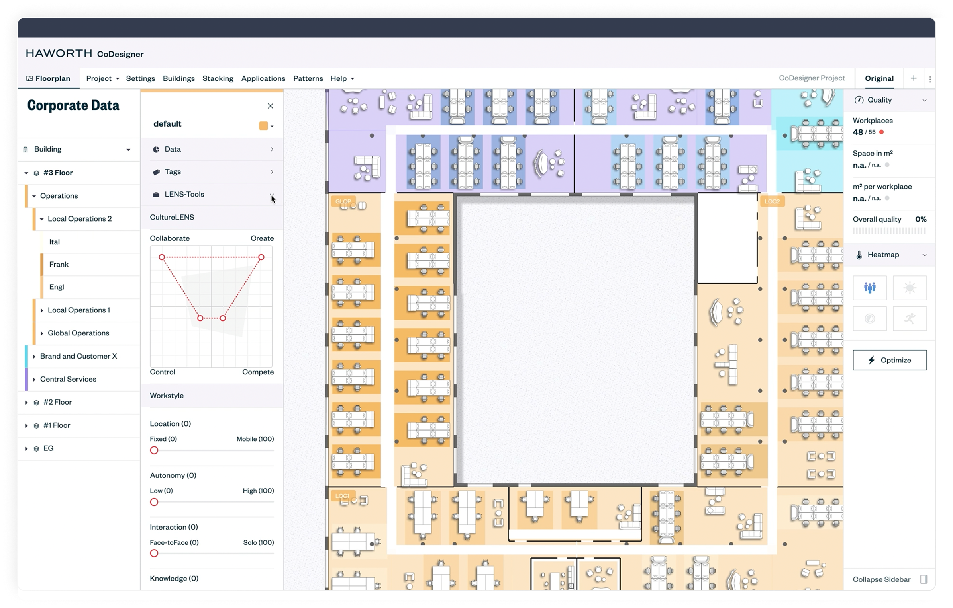Open the Stacking menu item
Viewport: 953px width, 608px height.
point(218,78)
